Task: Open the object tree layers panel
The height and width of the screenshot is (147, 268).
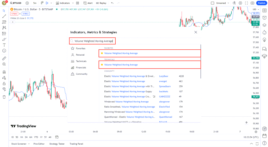Action: click(x=264, y=25)
